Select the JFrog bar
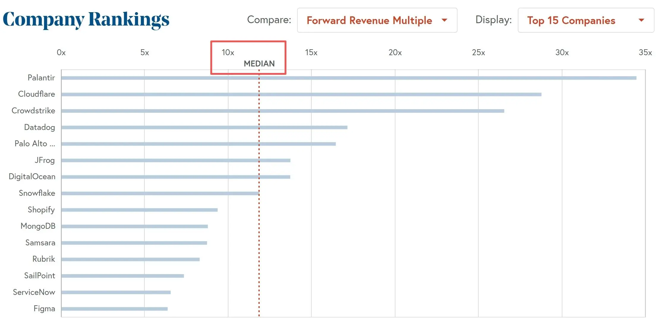664x332 pixels. coord(176,160)
